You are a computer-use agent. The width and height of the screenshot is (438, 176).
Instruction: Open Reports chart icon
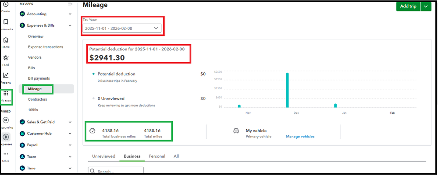click(6, 75)
